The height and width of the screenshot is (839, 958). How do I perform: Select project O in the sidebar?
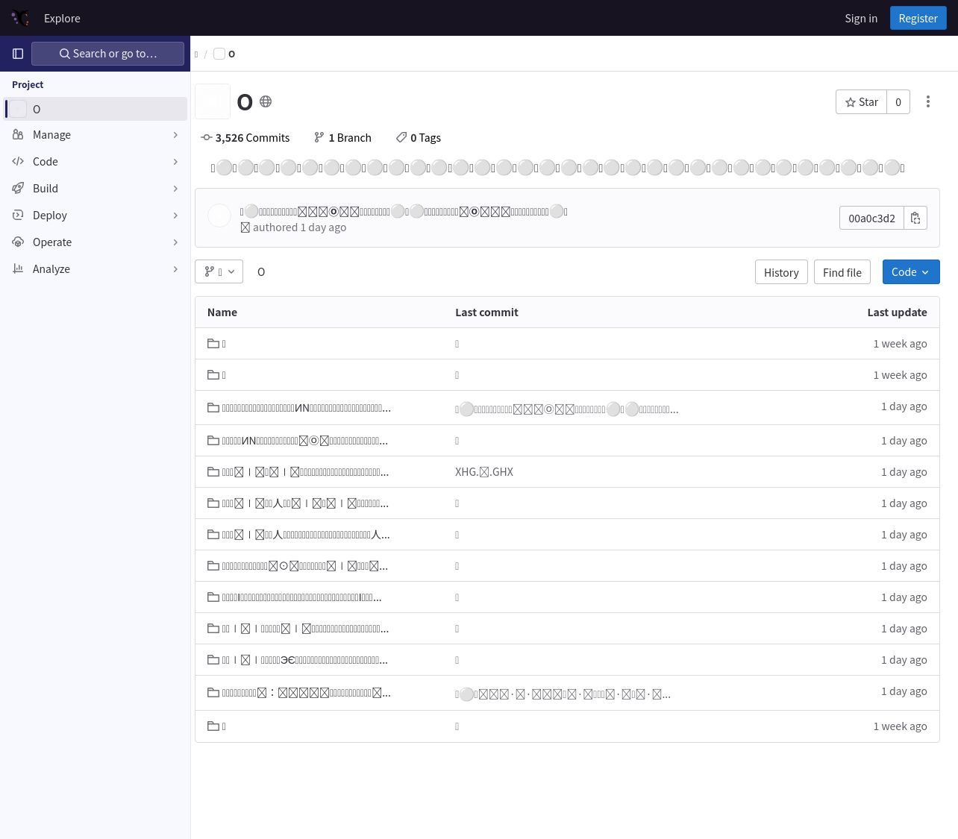pos(96,109)
